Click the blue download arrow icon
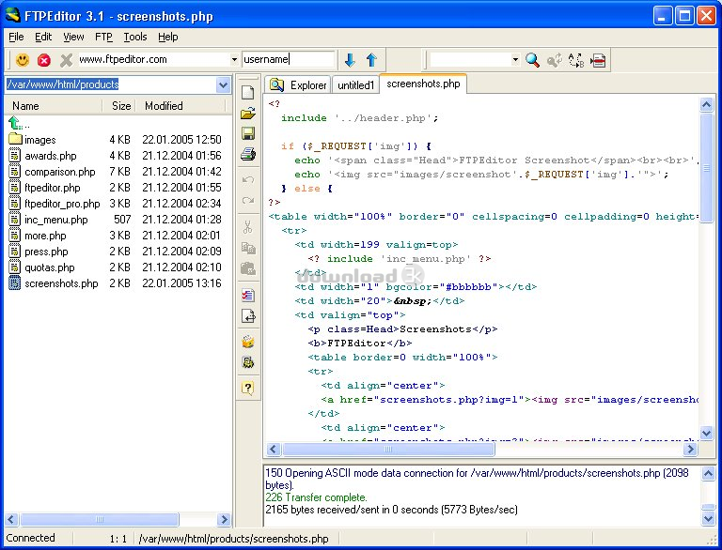The image size is (722, 550). [x=350, y=60]
